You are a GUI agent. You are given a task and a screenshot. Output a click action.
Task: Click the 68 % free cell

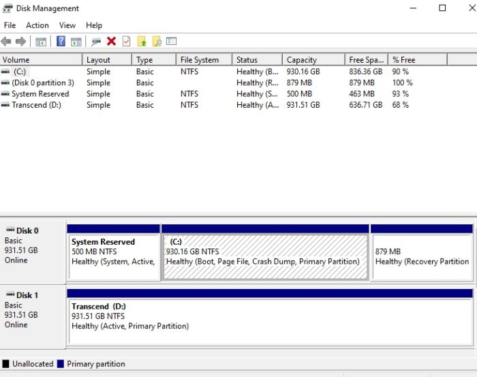pyautogui.click(x=401, y=105)
